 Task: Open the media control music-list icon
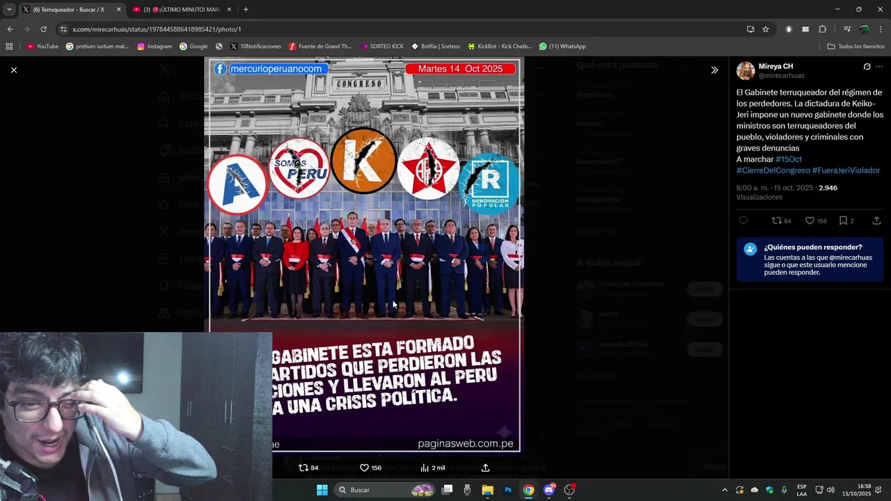click(x=847, y=29)
